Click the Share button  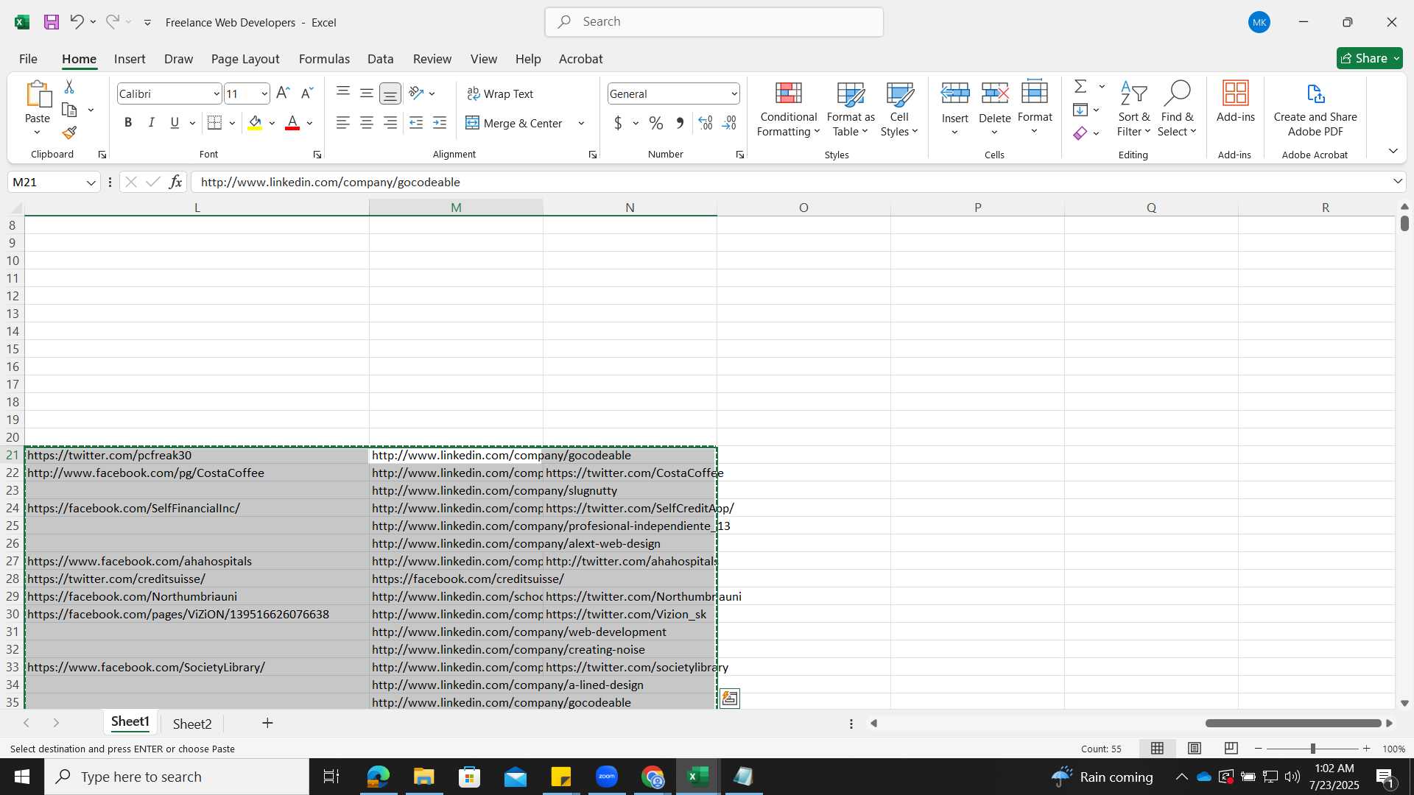(x=1369, y=58)
